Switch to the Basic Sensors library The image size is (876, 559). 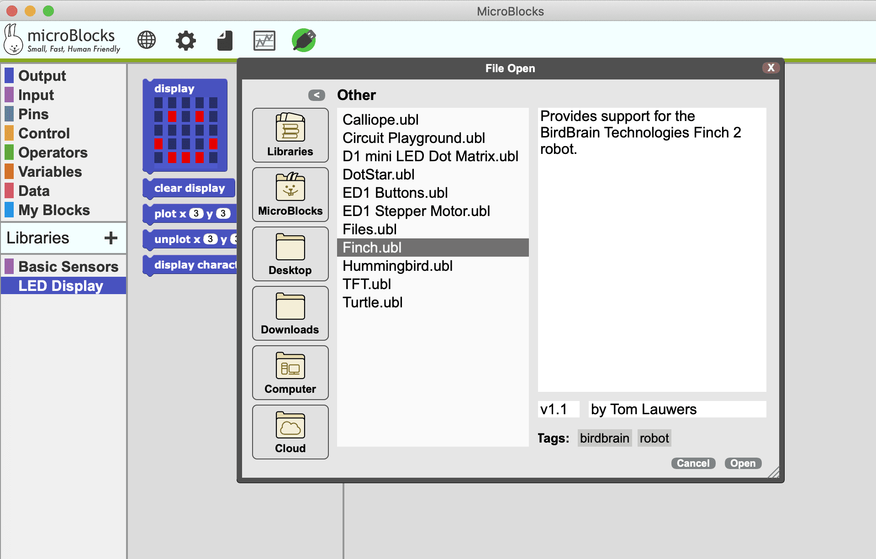(x=68, y=267)
